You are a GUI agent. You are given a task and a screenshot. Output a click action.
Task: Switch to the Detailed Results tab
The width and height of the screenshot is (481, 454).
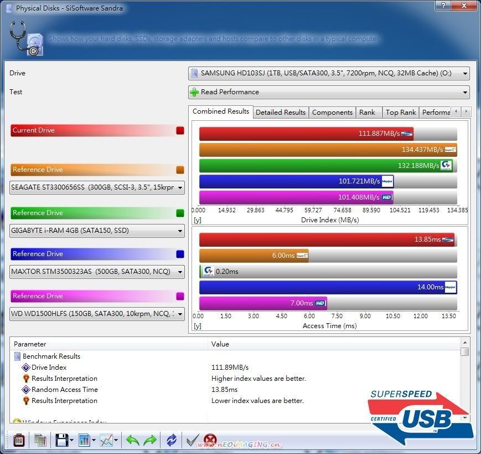pos(281,113)
